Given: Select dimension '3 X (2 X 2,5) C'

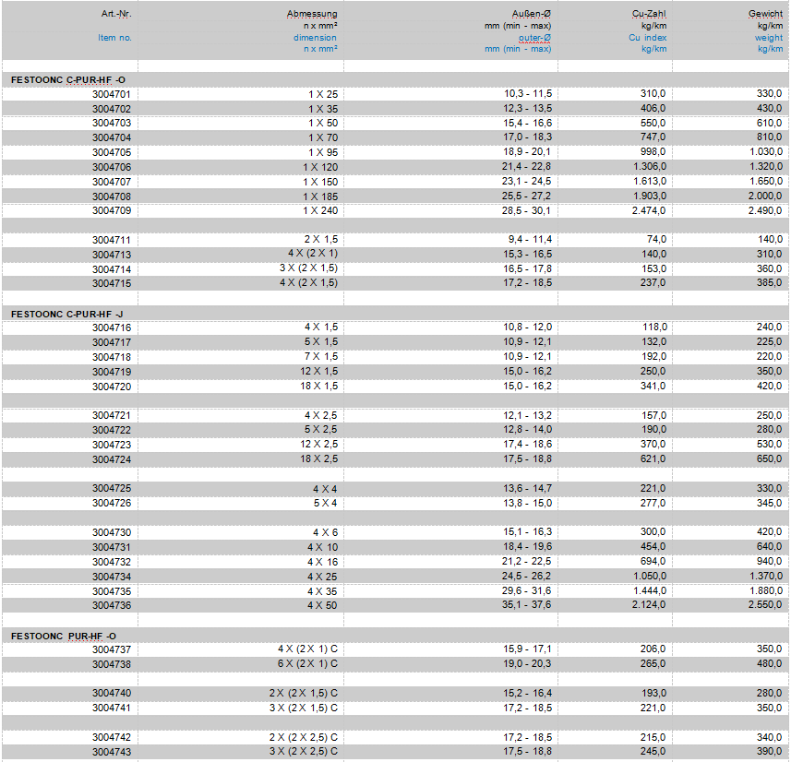Looking at the screenshot, I should pos(304,752).
